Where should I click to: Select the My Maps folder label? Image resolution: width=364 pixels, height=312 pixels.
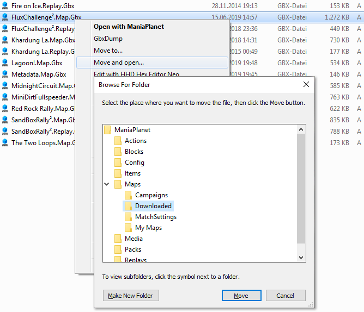(x=149, y=228)
